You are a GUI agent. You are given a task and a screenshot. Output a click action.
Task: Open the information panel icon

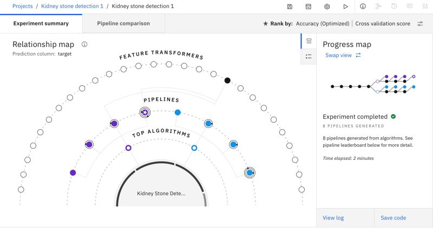tap(363, 6)
